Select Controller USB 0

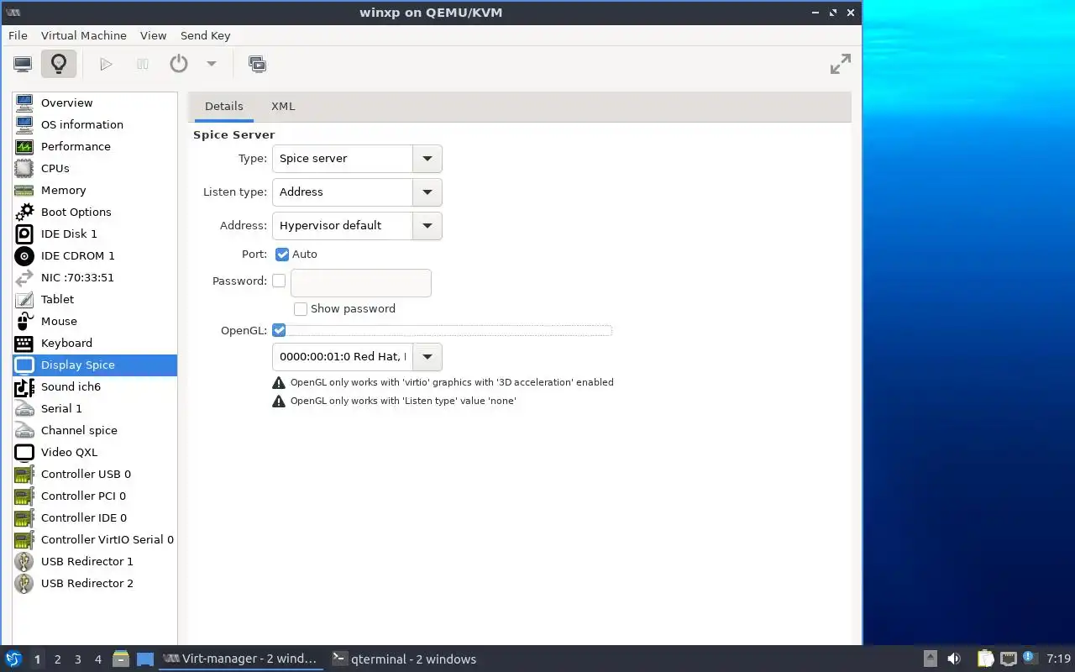[x=95, y=474]
